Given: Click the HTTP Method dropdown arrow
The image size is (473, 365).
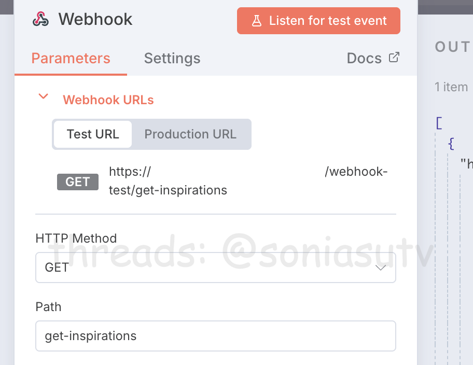Looking at the screenshot, I should coord(381,268).
